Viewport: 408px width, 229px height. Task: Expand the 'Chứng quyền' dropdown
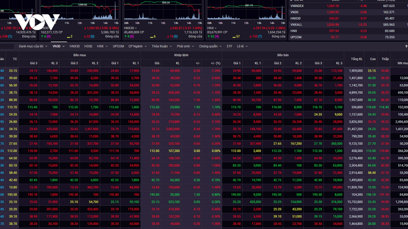[x=210, y=46]
